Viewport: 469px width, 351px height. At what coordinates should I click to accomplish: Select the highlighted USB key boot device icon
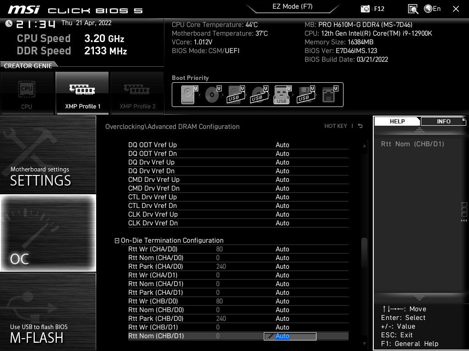pyautogui.click(x=282, y=95)
